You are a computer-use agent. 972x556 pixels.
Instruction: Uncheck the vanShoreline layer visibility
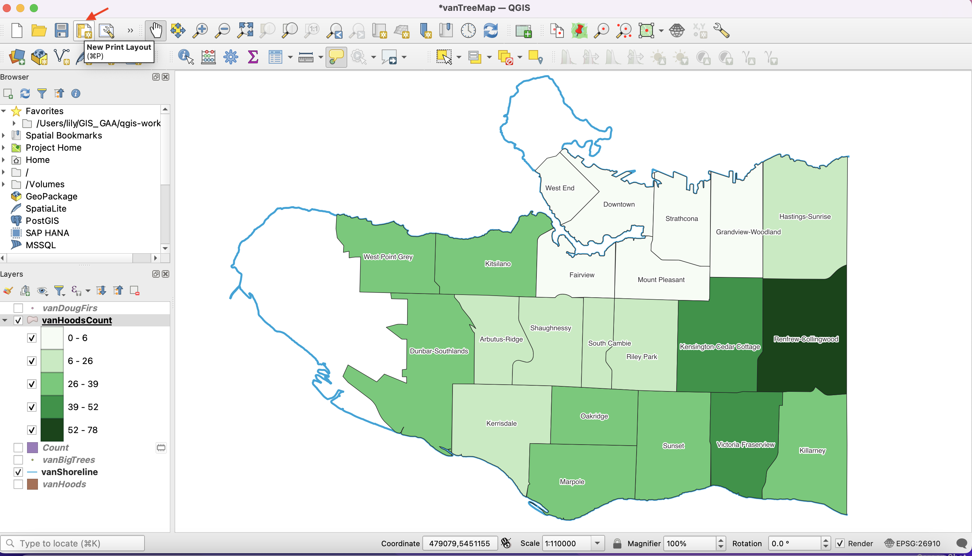point(18,472)
